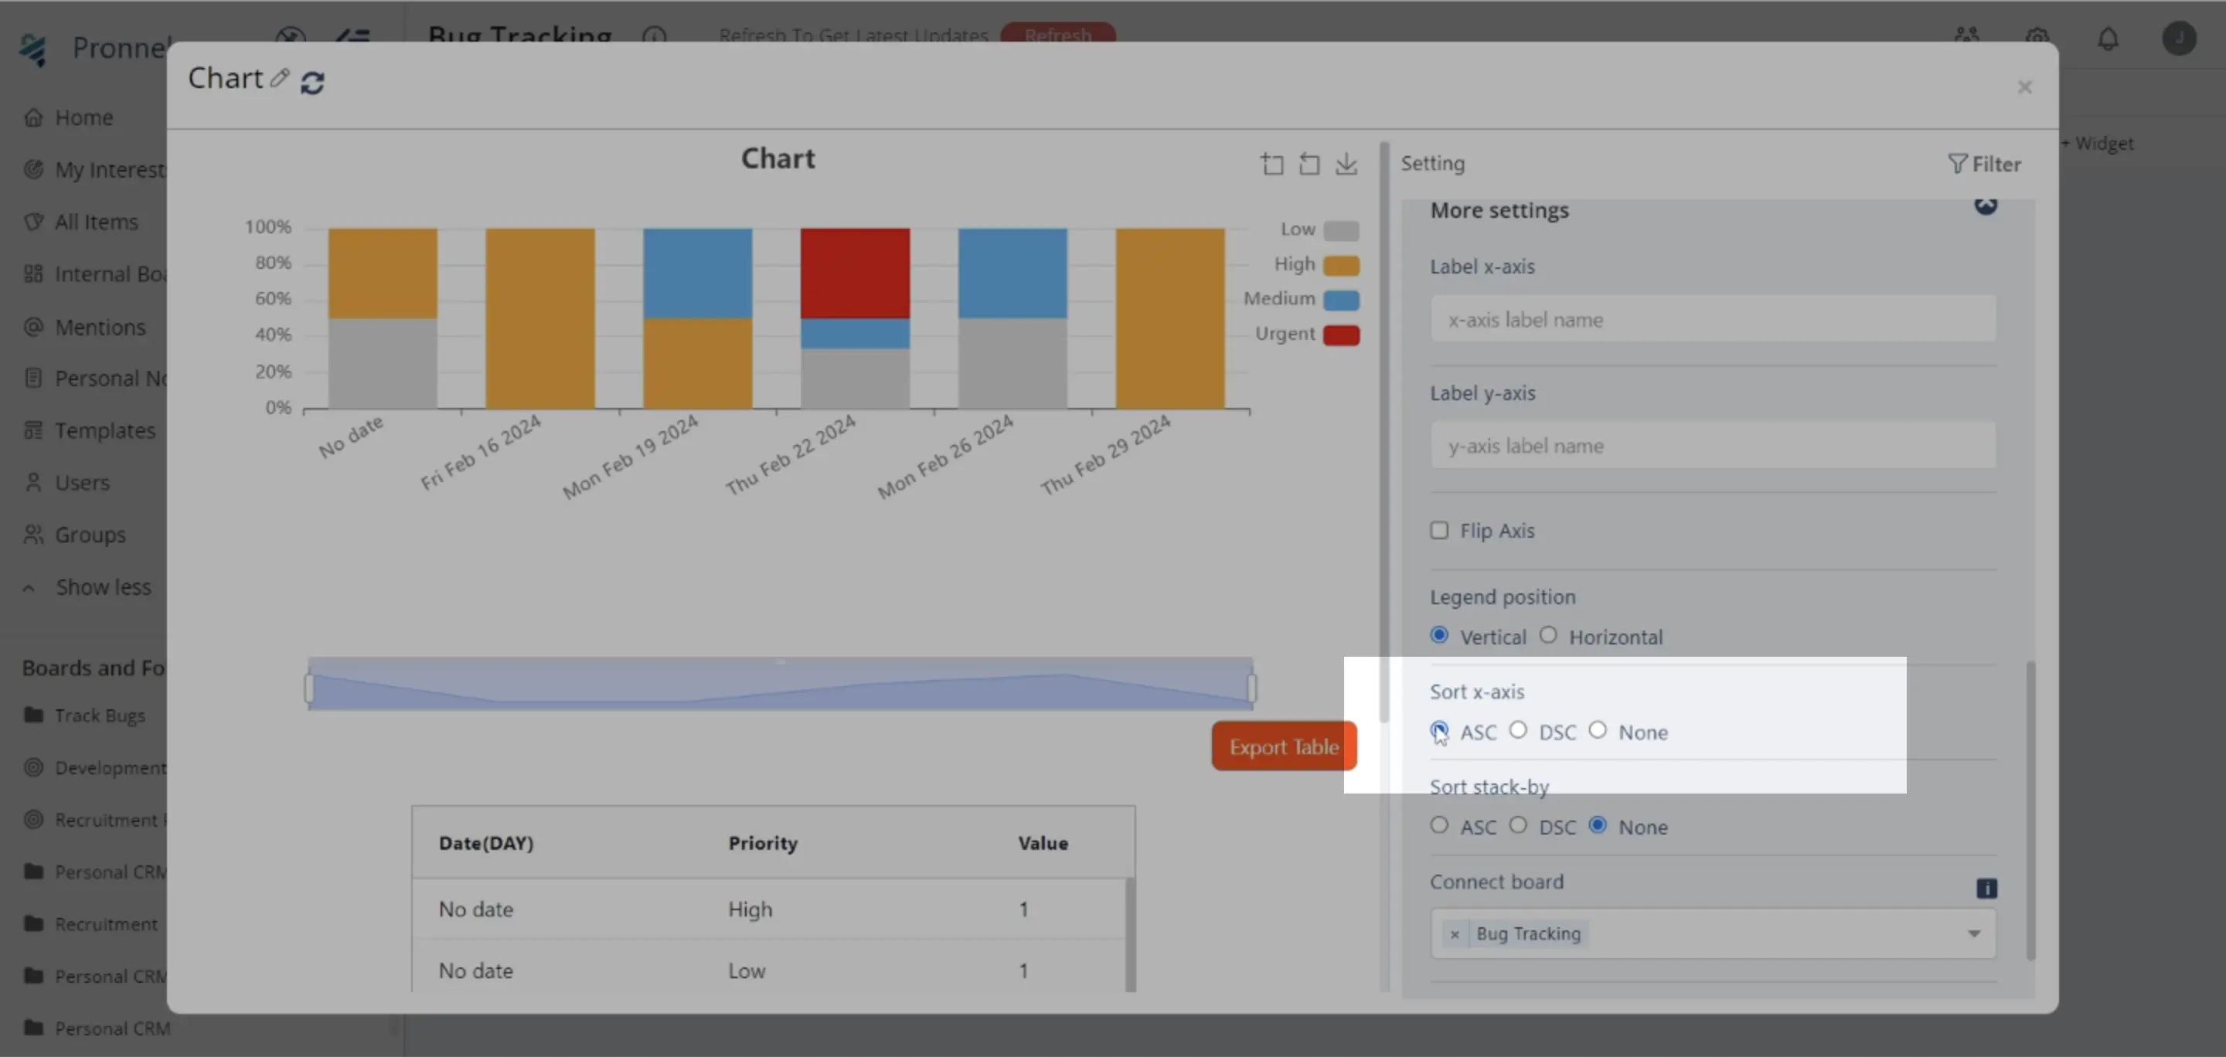Screen dimensions: 2226x1057
Task: Click the Users sidebar icon
Action: 32,482
